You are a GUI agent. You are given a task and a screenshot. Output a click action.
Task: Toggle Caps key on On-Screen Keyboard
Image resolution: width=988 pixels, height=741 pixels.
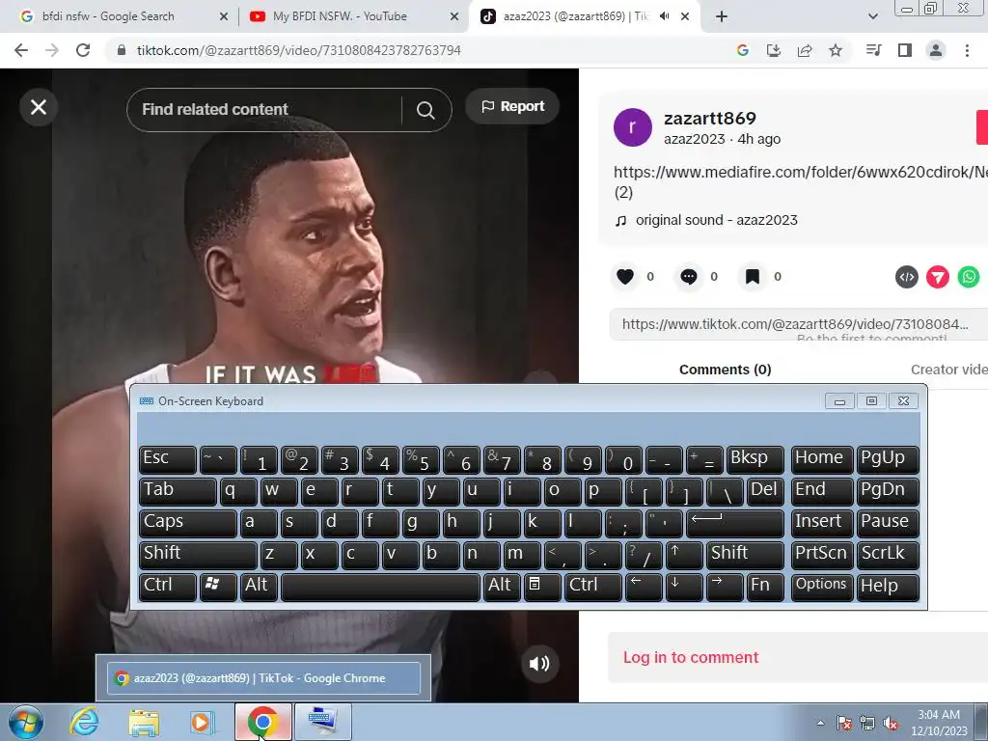click(x=187, y=523)
